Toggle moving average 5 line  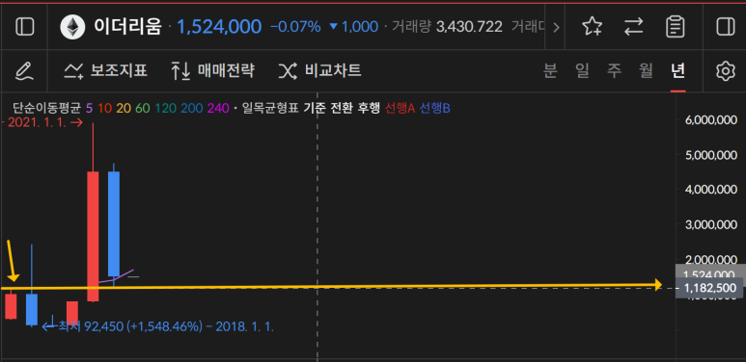coord(89,108)
